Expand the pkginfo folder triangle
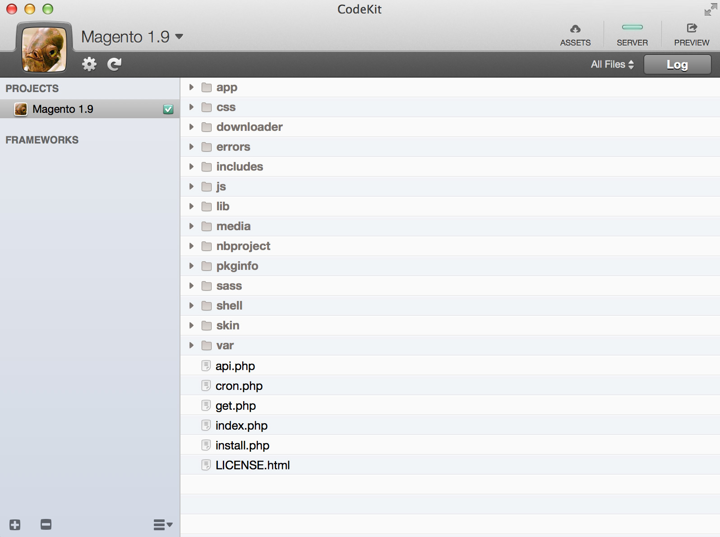Viewport: 720px width, 537px height. (x=191, y=266)
